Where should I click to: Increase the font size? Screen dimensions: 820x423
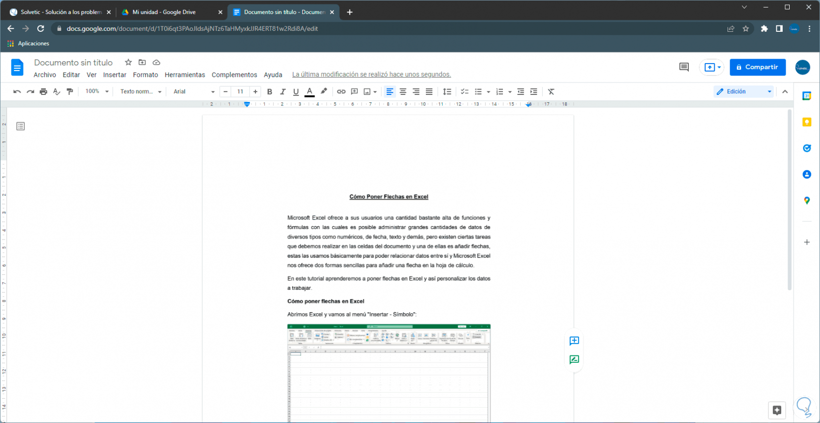[255, 91]
